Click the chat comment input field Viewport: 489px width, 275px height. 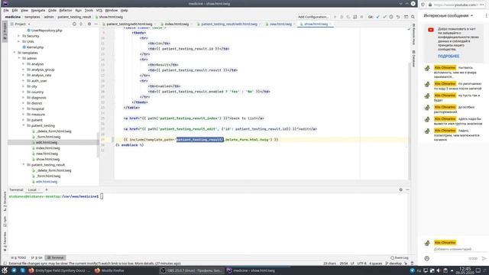click(x=453, y=249)
